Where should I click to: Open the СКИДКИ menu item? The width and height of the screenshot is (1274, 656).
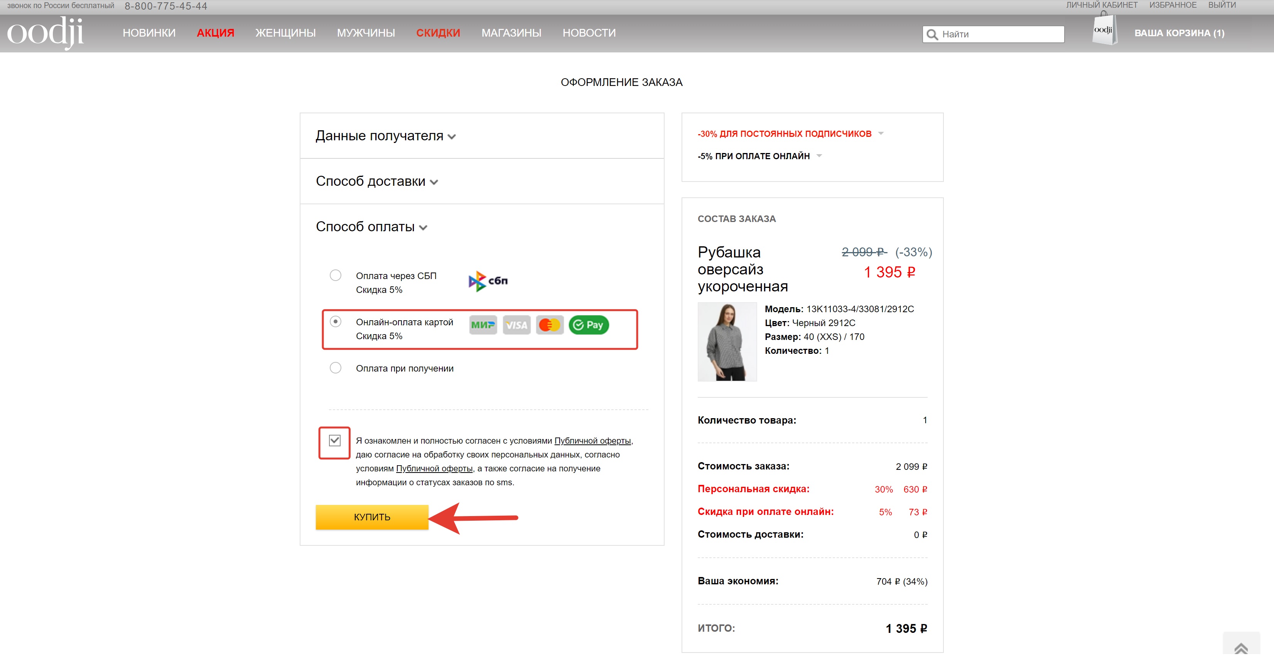pos(438,33)
